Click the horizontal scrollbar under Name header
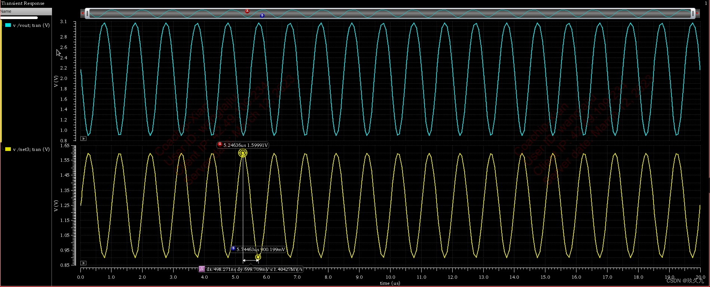The width and height of the screenshot is (710, 287). tap(19, 18)
